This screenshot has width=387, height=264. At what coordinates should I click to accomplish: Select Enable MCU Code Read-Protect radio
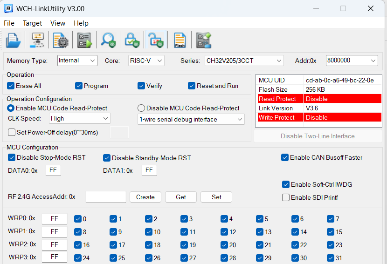[11, 108]
